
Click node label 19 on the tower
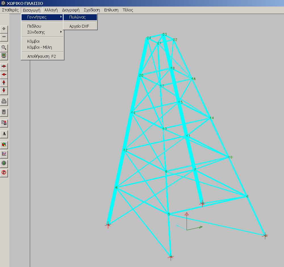(172, 68)
